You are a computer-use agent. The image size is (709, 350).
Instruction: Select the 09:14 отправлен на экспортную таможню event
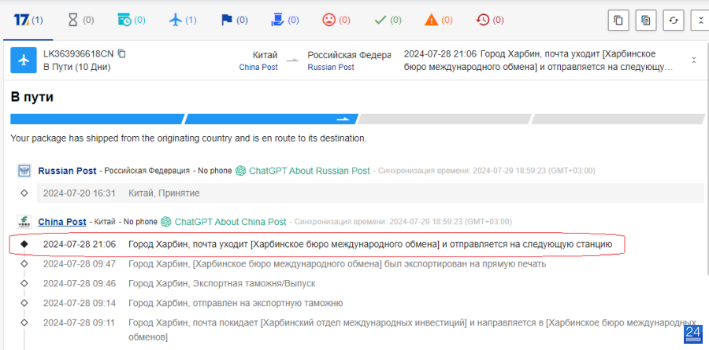tap(193, 303)
